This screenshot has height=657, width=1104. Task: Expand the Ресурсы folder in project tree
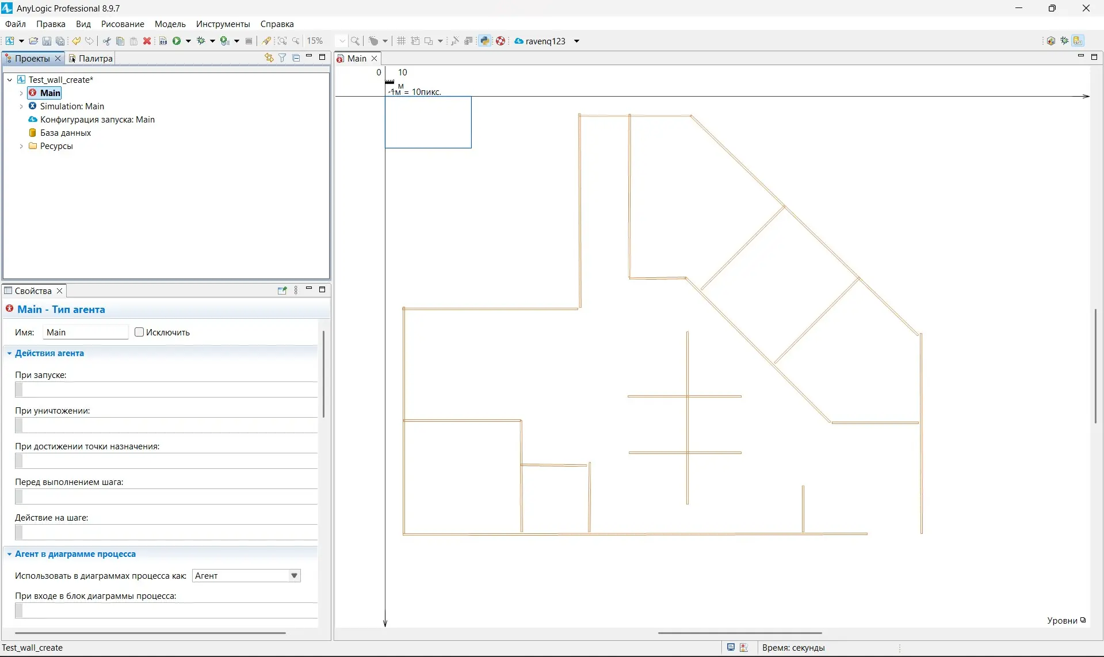(21, 146)
